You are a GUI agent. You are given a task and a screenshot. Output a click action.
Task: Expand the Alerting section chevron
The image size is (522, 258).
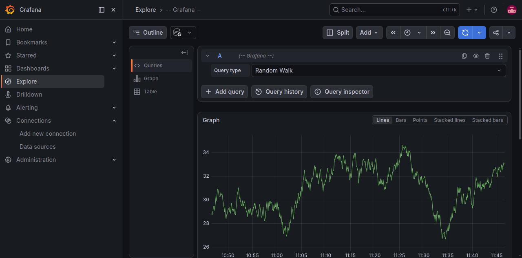tap(114, 108)
